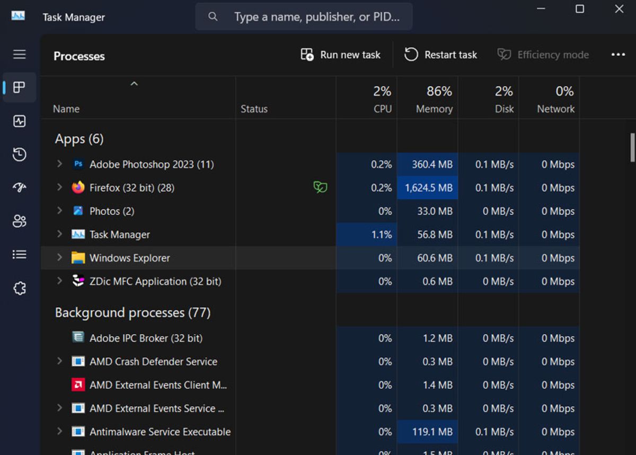Select the AMD External Events Client name

click(x=158, y=385)
